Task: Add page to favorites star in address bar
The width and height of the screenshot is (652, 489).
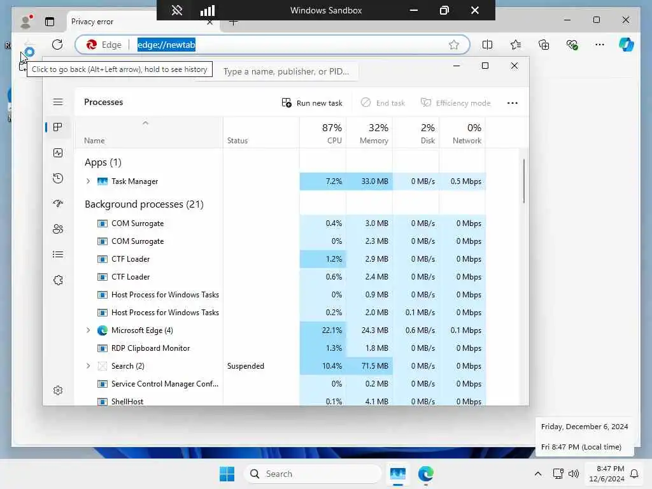Action: point(453,45)
